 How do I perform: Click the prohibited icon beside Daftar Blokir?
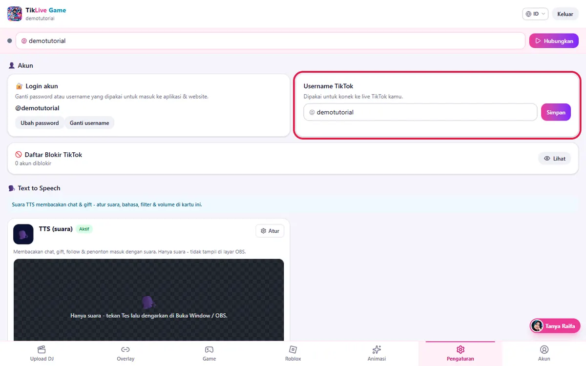point(19,155)
